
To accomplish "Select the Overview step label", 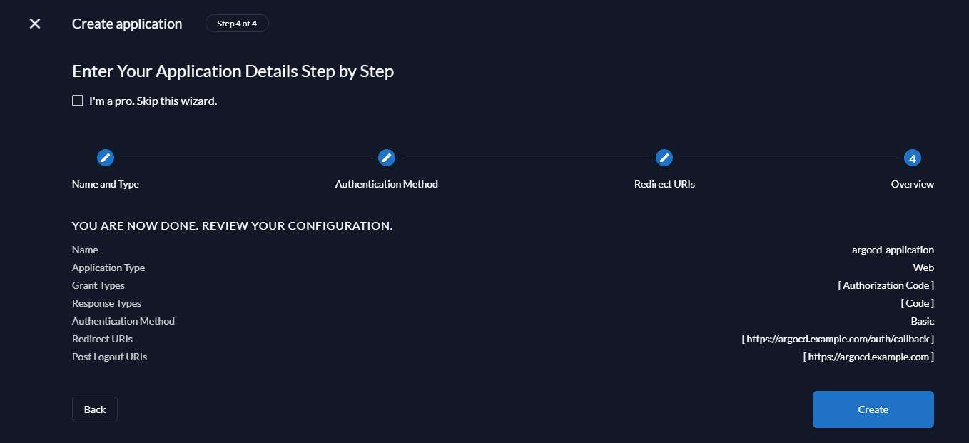I will pyautogui.click(x=912, y=184).
